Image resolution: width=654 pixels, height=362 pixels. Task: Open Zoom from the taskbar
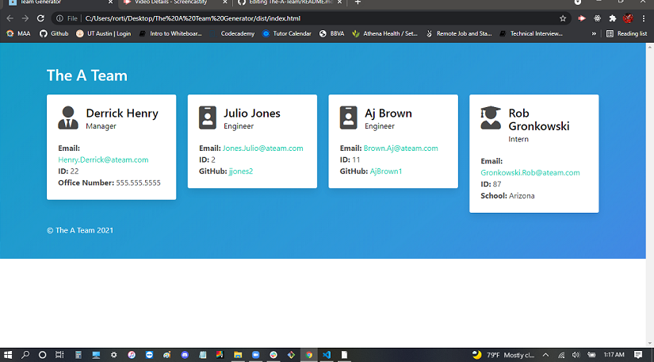[x=256, y=355]
